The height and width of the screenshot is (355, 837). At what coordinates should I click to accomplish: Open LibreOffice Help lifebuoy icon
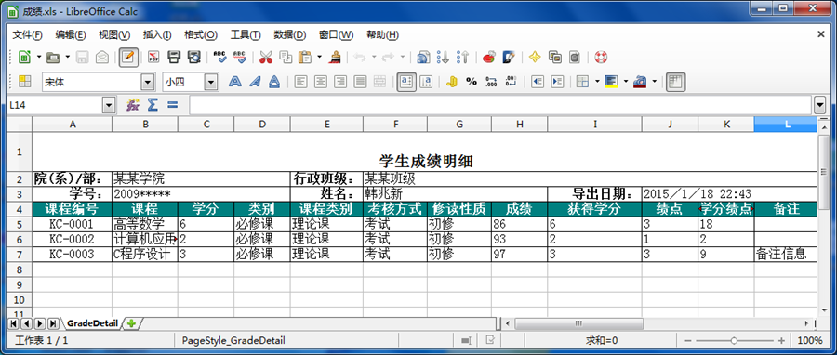[x=602, y=57]
